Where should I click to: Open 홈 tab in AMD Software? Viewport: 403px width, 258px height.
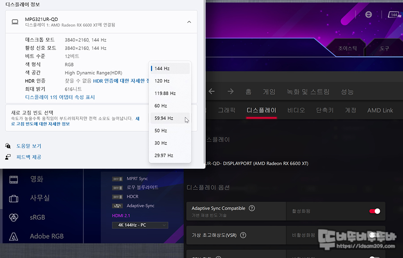(x=248, y=92)
